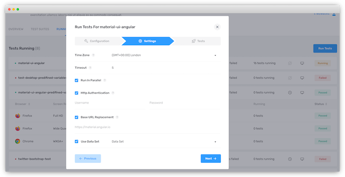Click monitor icon in test-desktop-predifined-variables row

[302, 78]
